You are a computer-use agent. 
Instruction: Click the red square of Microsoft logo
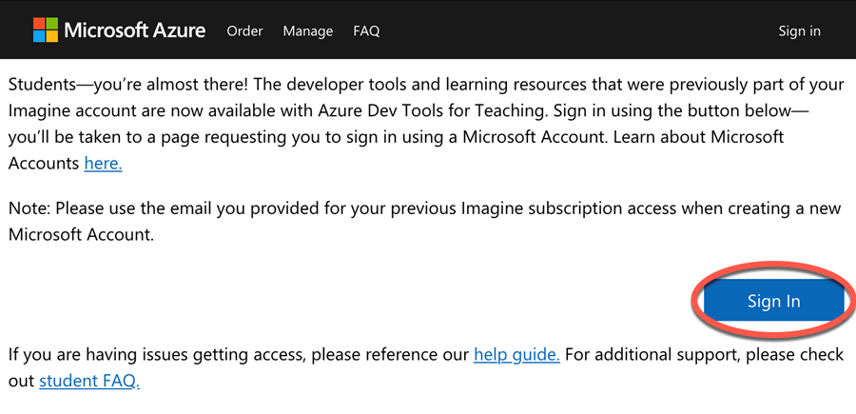point(39,23)
